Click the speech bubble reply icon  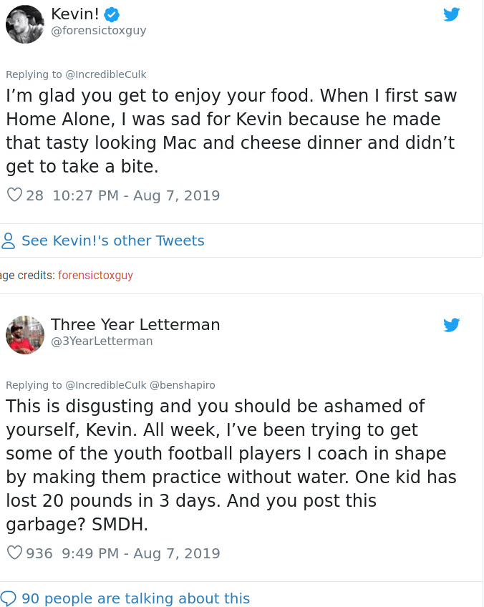(x=9, y=598)
